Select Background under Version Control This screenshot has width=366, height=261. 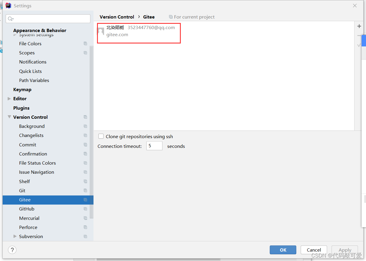[32, 126]
